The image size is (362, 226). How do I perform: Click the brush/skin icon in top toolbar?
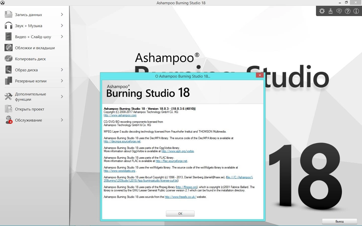(331, 11)
